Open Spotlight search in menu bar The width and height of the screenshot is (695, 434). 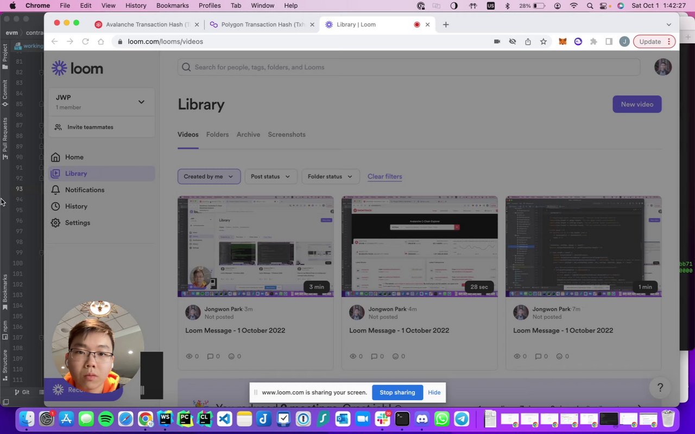click(x=590, y=5)
